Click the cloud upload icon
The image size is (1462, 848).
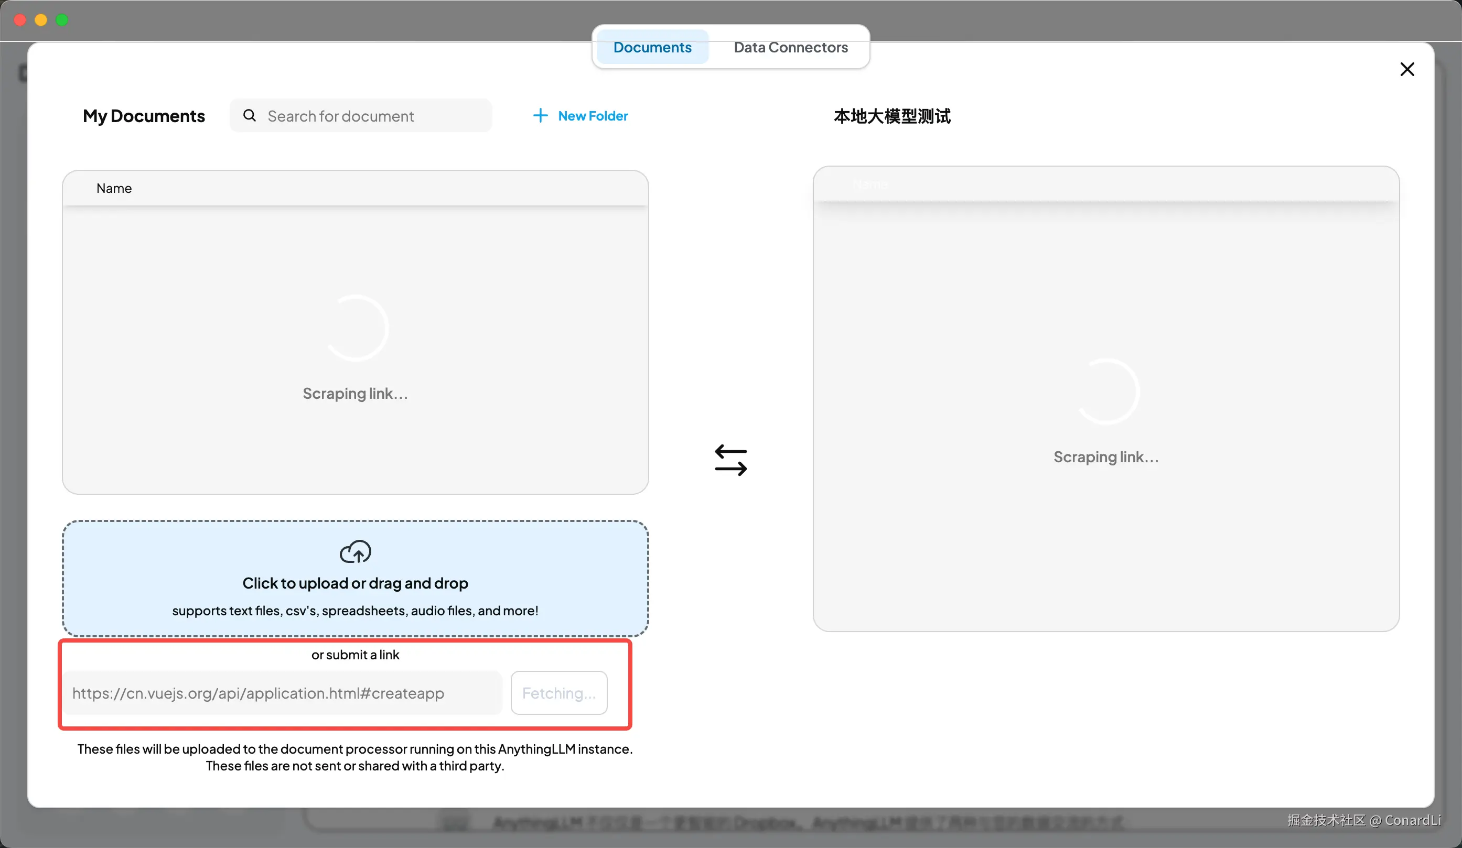[x=355, y=551]
